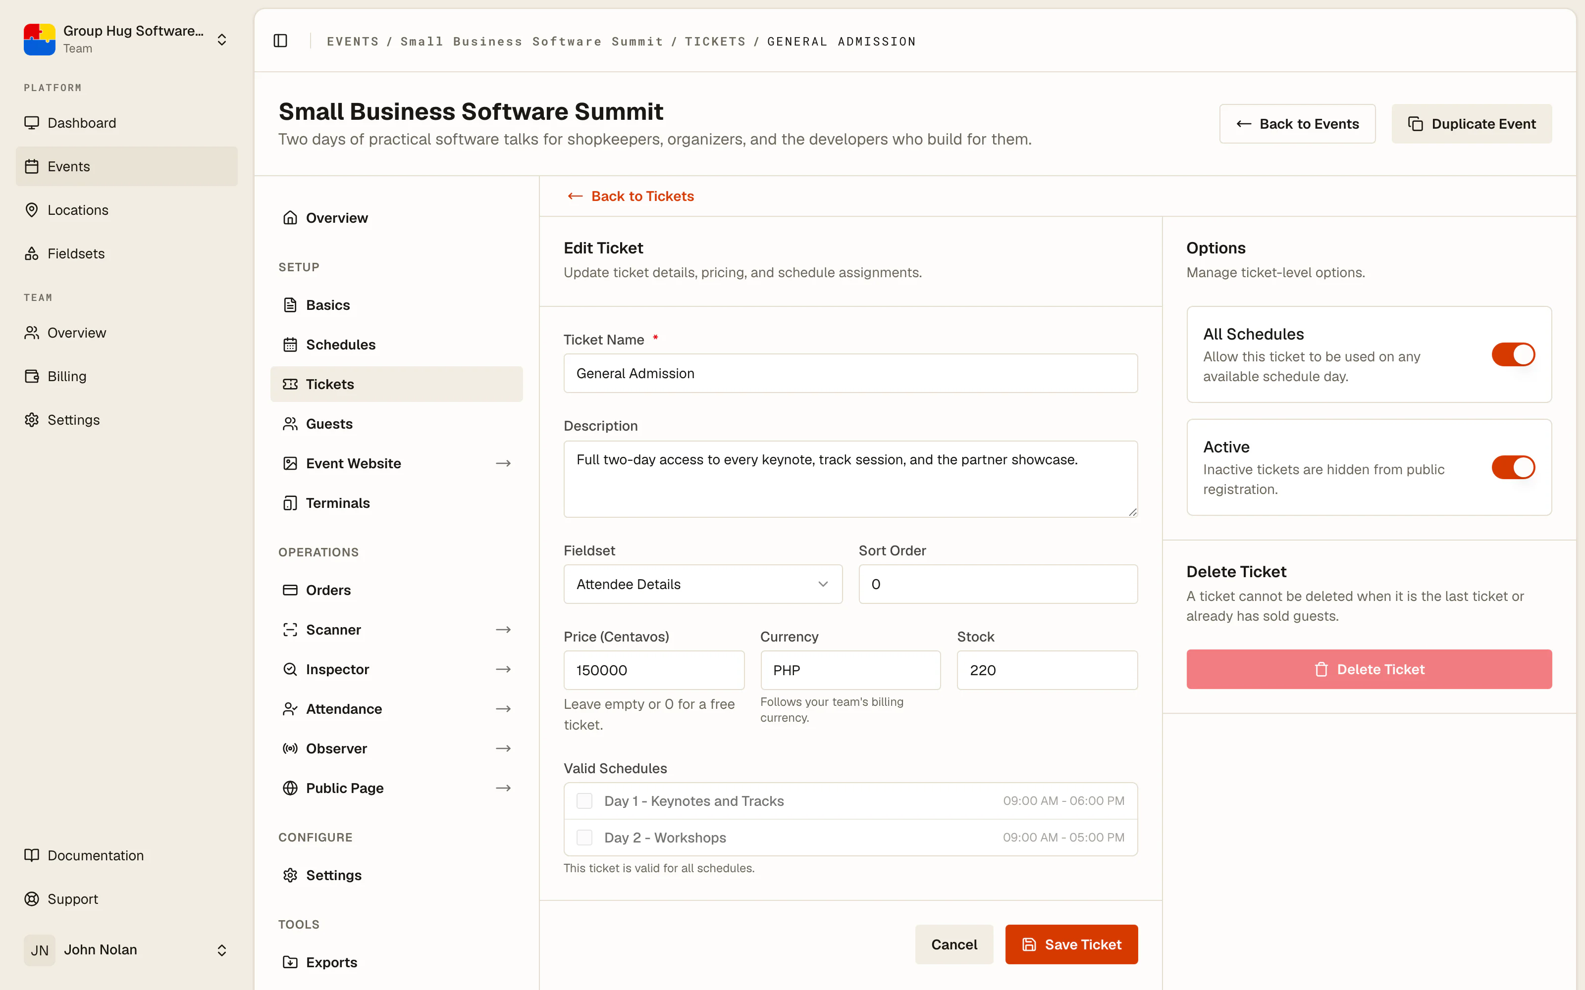
Task: Open Public Page arrow link
Action: (x=503, y=789)
